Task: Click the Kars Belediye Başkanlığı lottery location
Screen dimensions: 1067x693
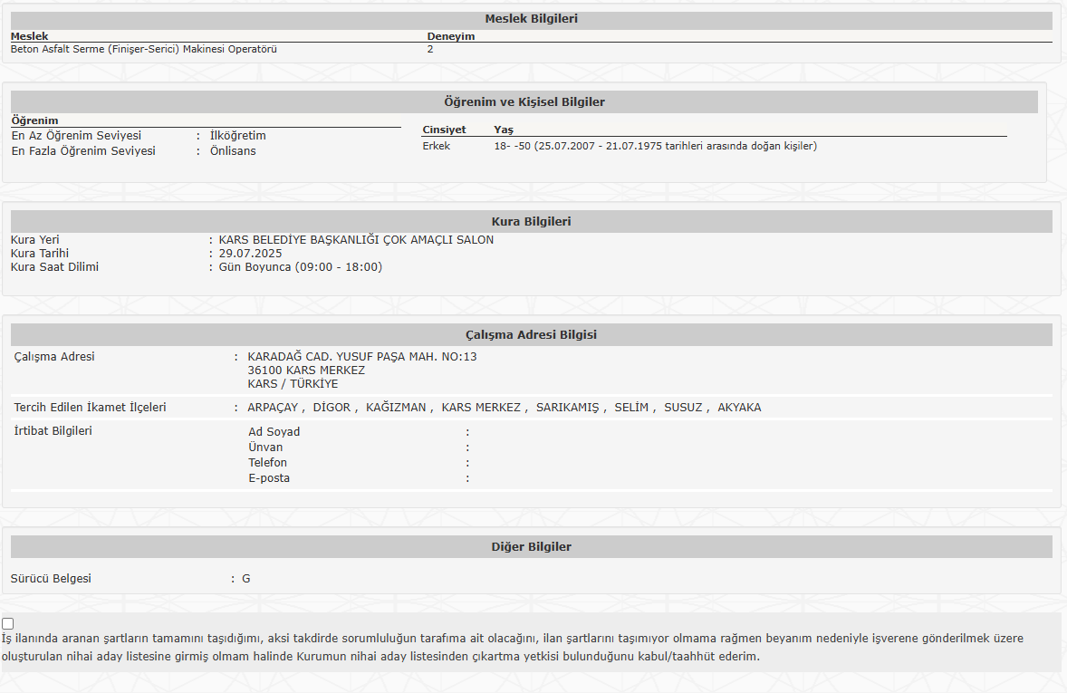Action: 356,240
